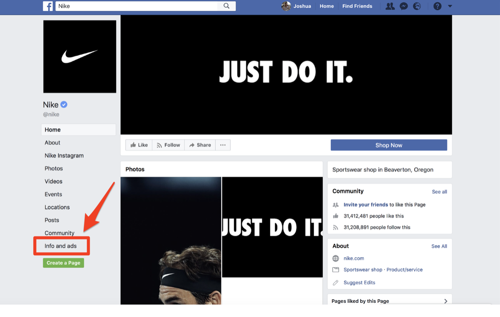Open friend requests icon
The height and width of the screenshot is (317, 500).
point(390,6)
